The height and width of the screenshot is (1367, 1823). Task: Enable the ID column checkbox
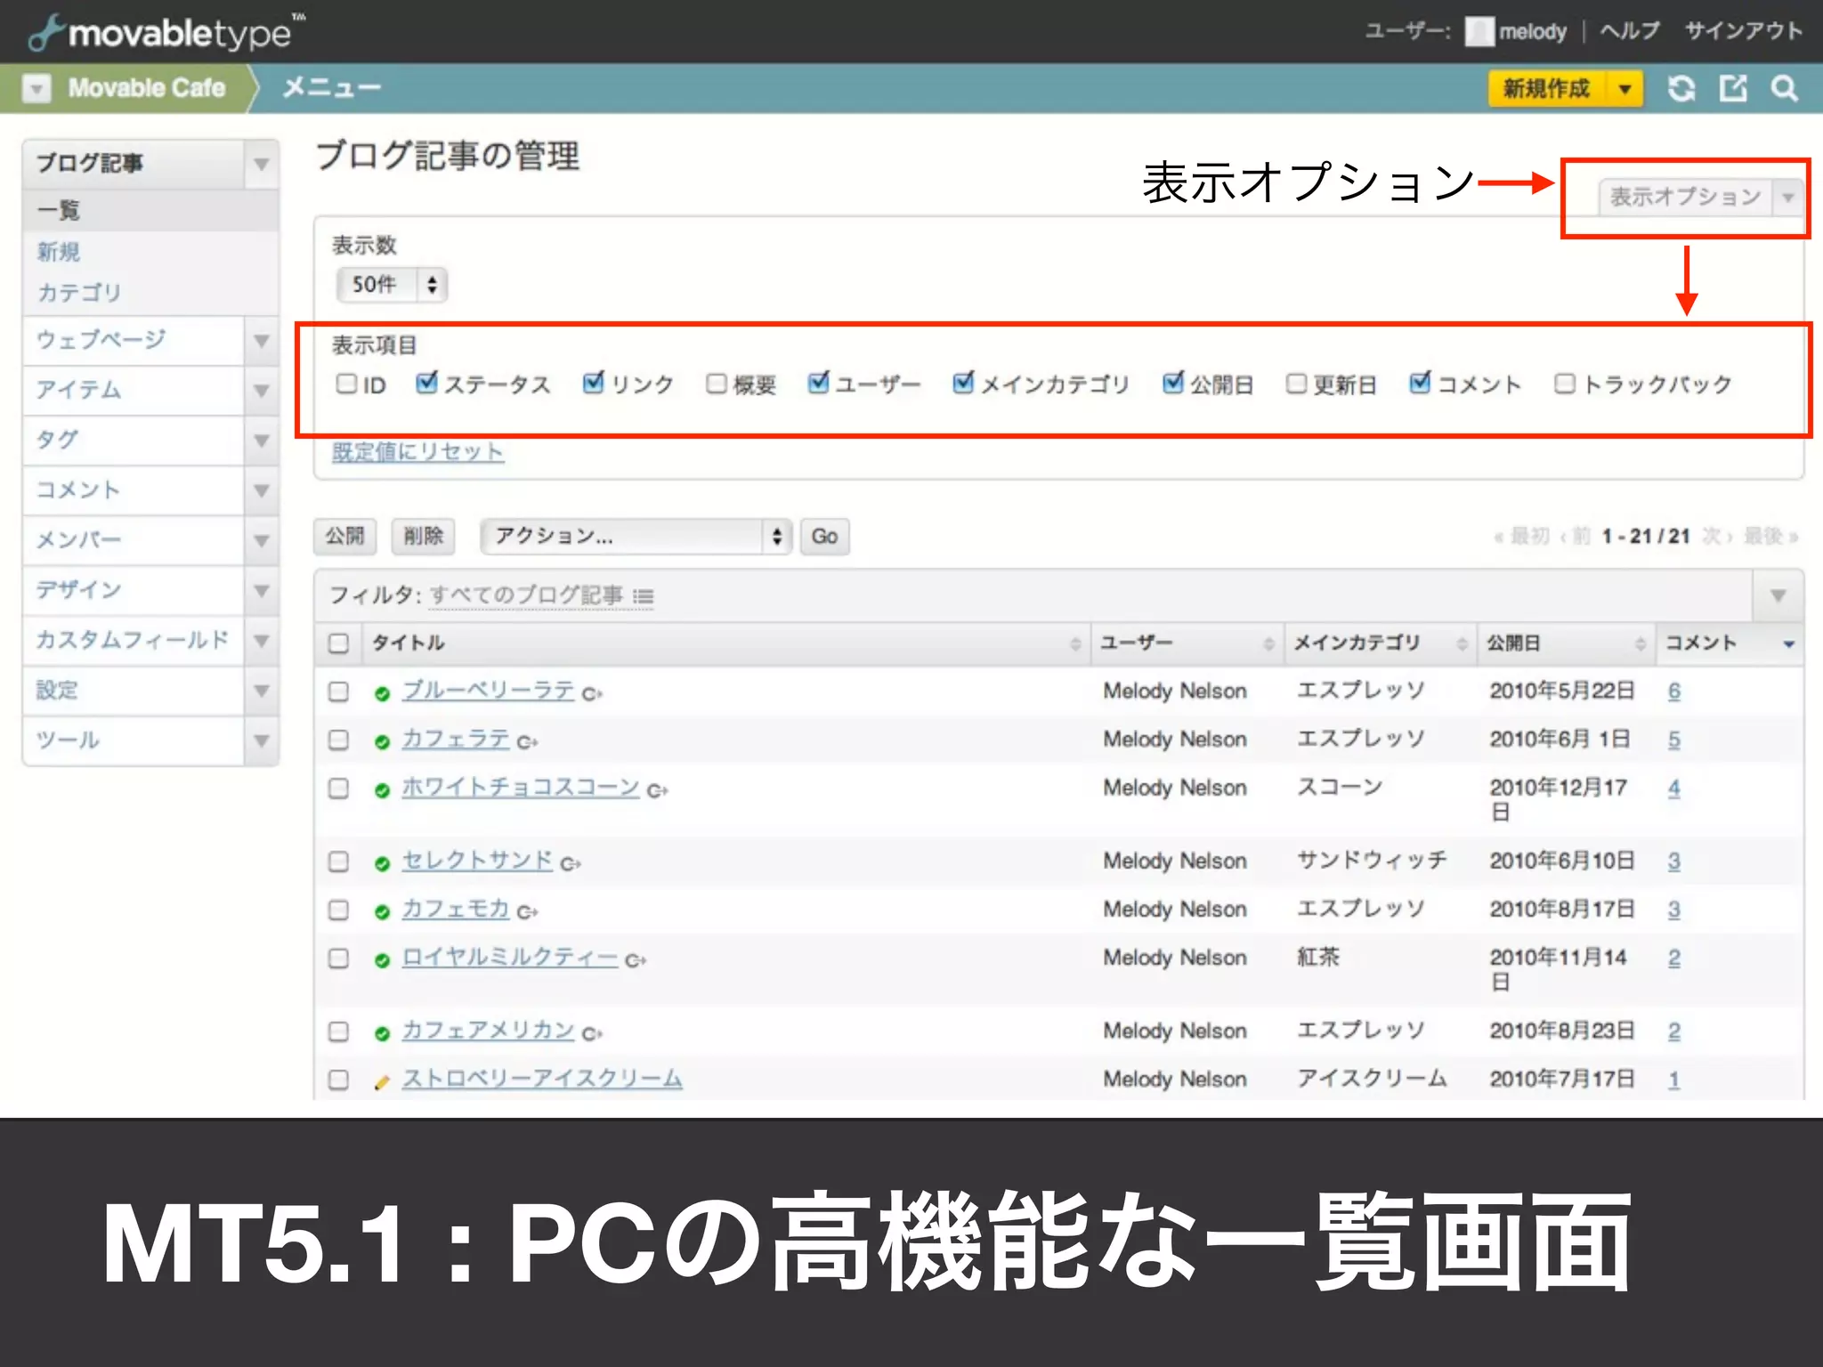(x=346, y=384)
